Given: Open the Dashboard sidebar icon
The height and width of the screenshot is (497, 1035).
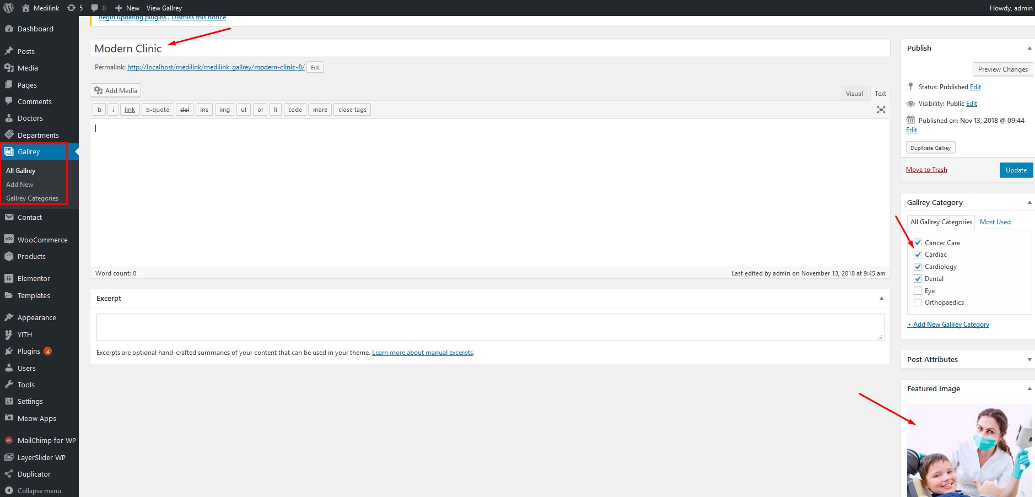Looking at the screenshot, I should (x=9, y=29).
